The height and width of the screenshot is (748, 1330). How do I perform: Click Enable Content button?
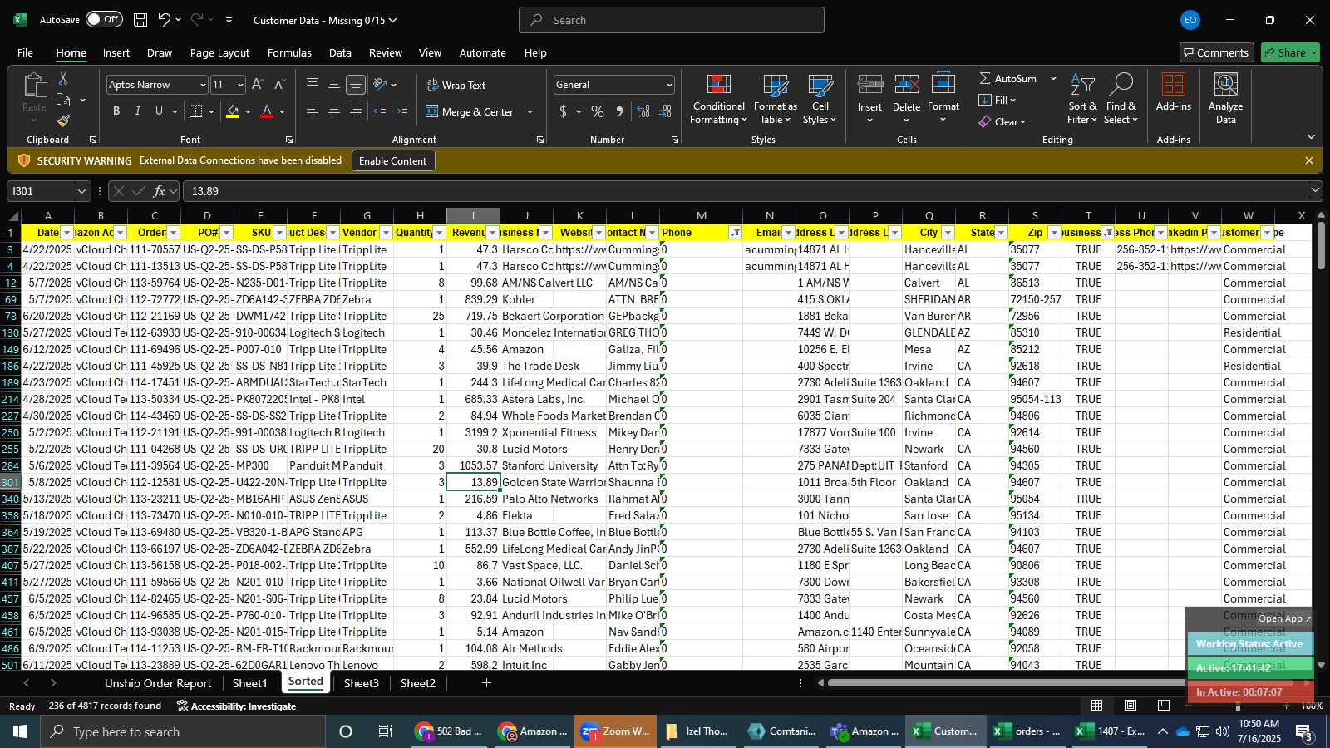click(392, 160)
